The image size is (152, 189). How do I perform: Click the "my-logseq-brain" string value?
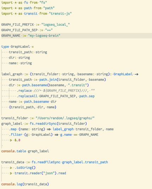(44, 36)
